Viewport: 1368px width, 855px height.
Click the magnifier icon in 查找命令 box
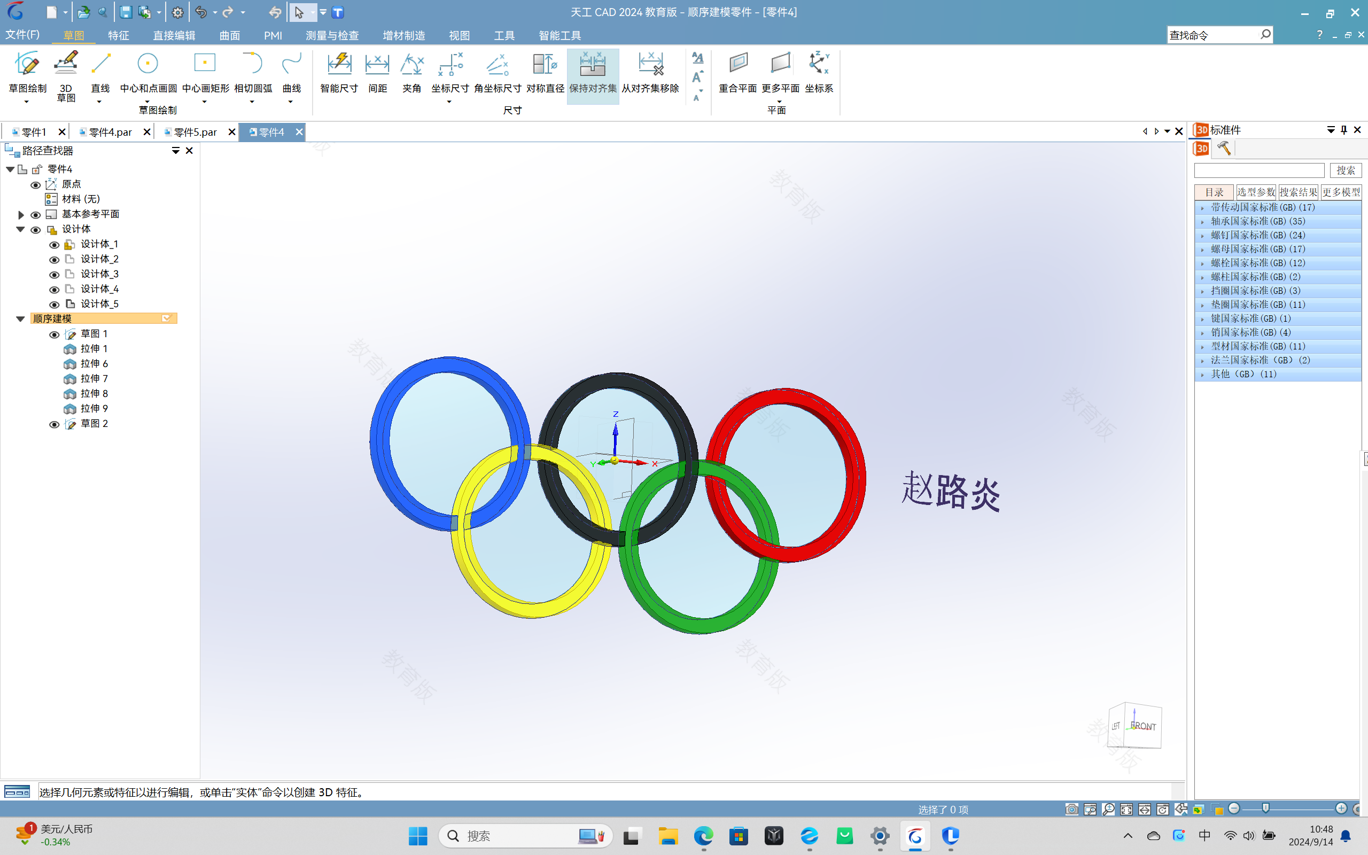coord(1266,35)
